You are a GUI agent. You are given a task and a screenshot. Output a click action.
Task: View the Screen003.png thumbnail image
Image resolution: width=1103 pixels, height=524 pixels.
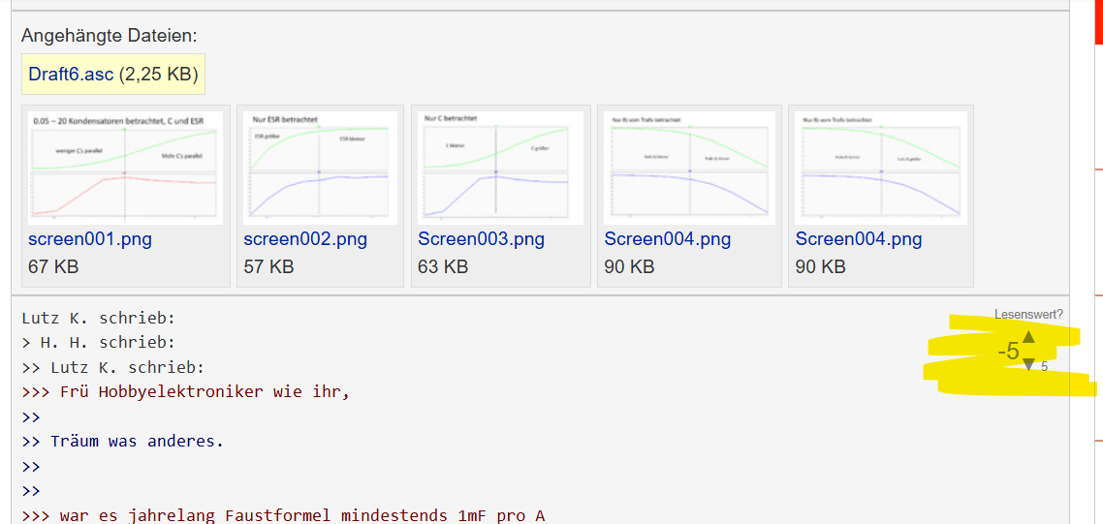click(x=500, y=167)
